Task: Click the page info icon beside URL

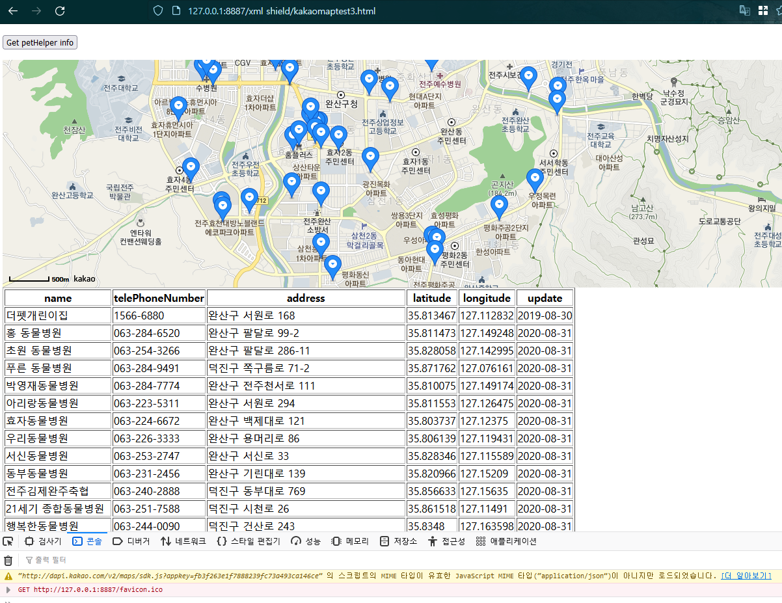Action: click(175, 11)
